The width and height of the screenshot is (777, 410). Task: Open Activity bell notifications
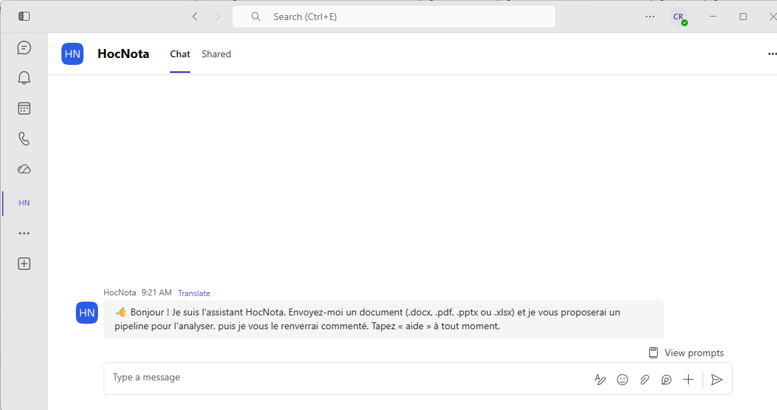(x=23, y=78)
